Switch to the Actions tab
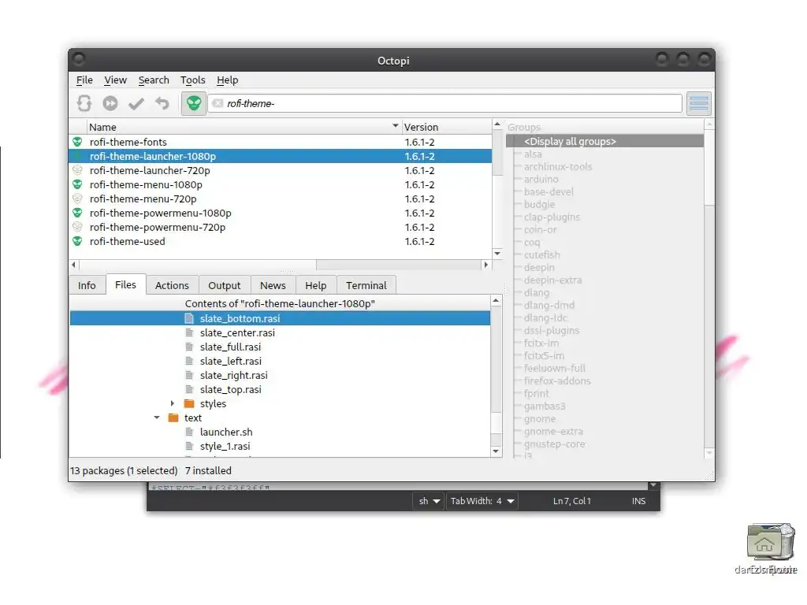The height and width of the screenshot is (605, 807). [x=172, y=285]
